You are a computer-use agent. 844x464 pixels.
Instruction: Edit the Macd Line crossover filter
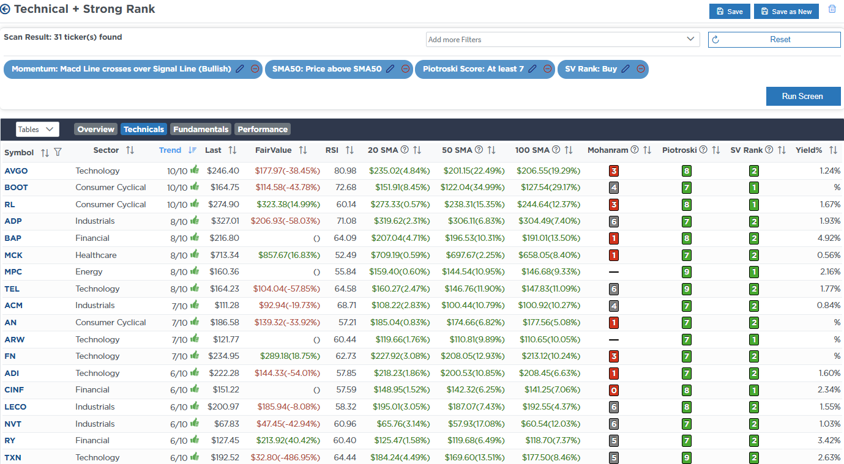coord(240,69)
